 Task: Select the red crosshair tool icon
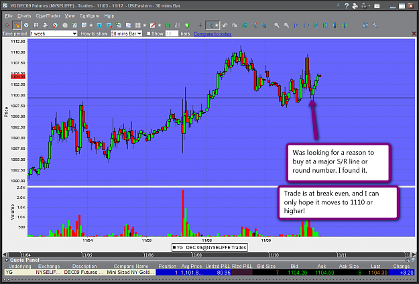tap(7, 25)
